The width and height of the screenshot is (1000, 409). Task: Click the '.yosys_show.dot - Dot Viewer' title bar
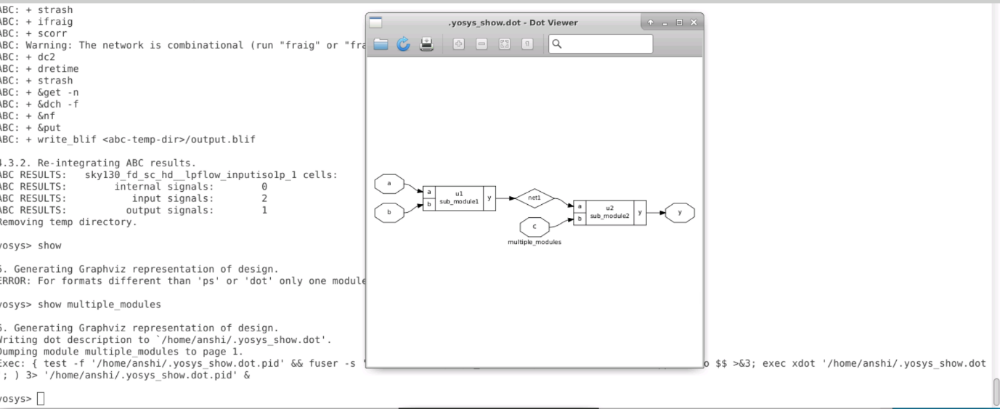pos(513,23)
